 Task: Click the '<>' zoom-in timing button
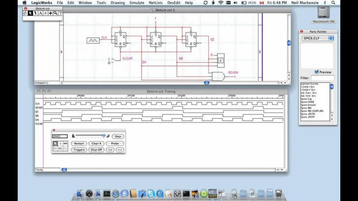click(x=110, y=150)
